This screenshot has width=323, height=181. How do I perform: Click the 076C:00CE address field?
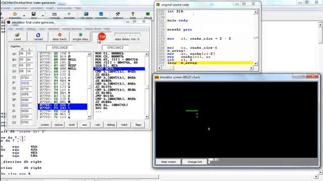click(60, 48)
